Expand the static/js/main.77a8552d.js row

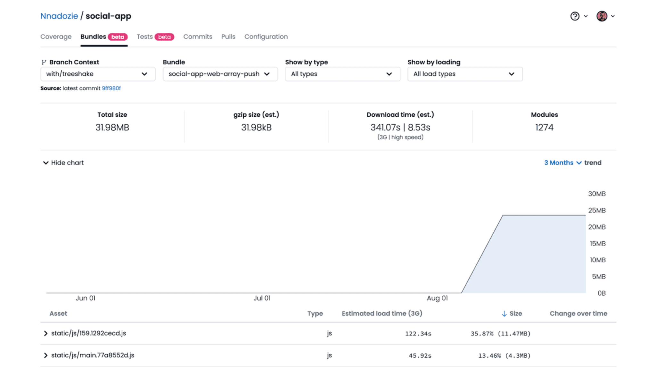[45, 355]
